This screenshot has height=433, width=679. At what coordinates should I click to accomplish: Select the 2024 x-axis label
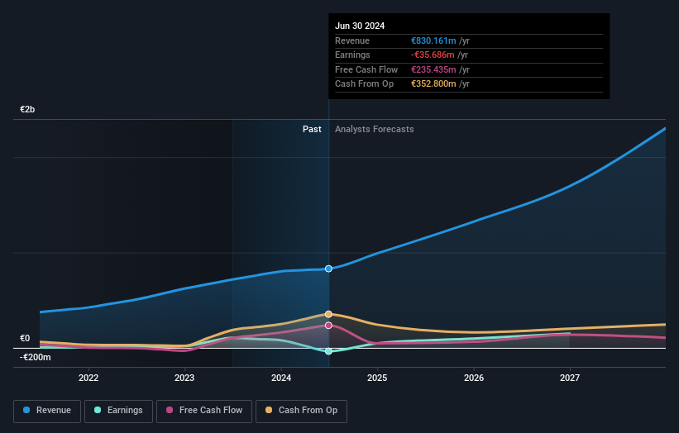[x=281, y=378]
